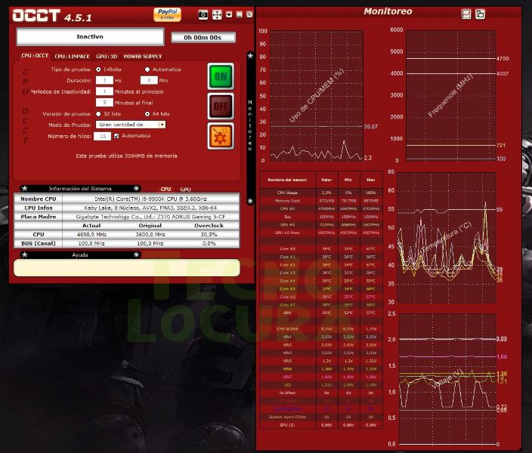This screenshot has width=532, height=453.
Task: Click the Minutos al final field
Action: pos(104,103)
